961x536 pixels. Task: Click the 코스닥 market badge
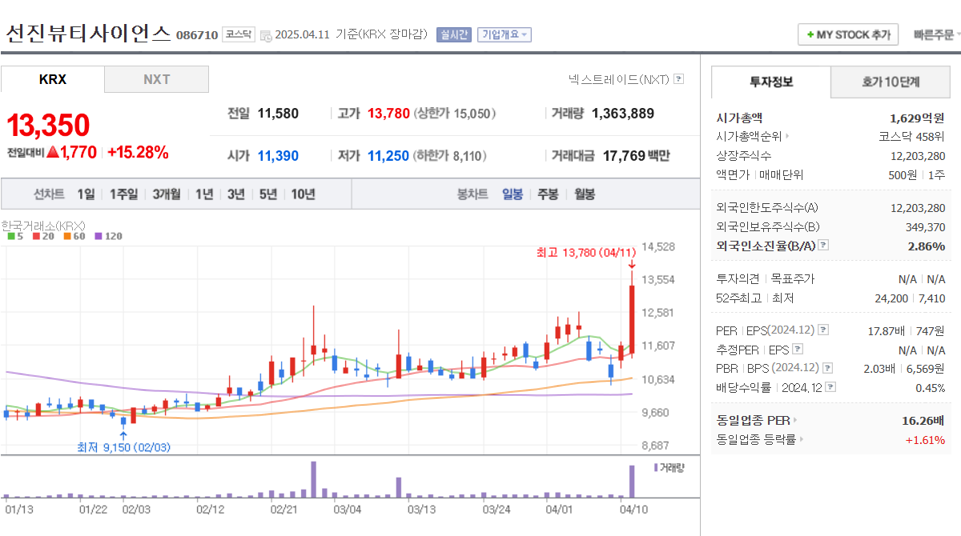238,34
